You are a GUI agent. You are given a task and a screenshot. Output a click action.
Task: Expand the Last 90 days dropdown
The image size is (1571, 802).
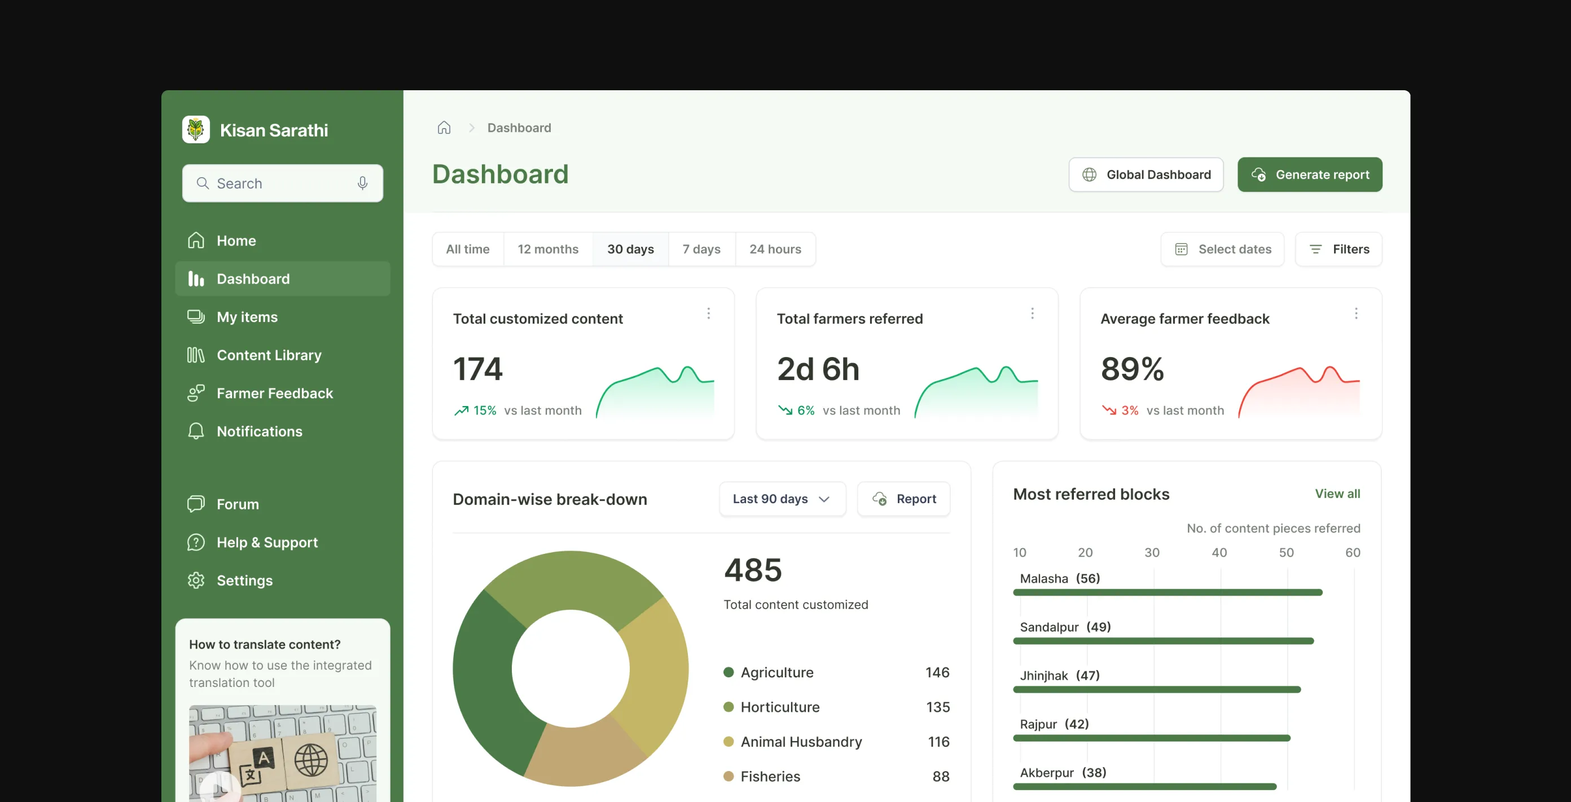[x=783, y=499]
